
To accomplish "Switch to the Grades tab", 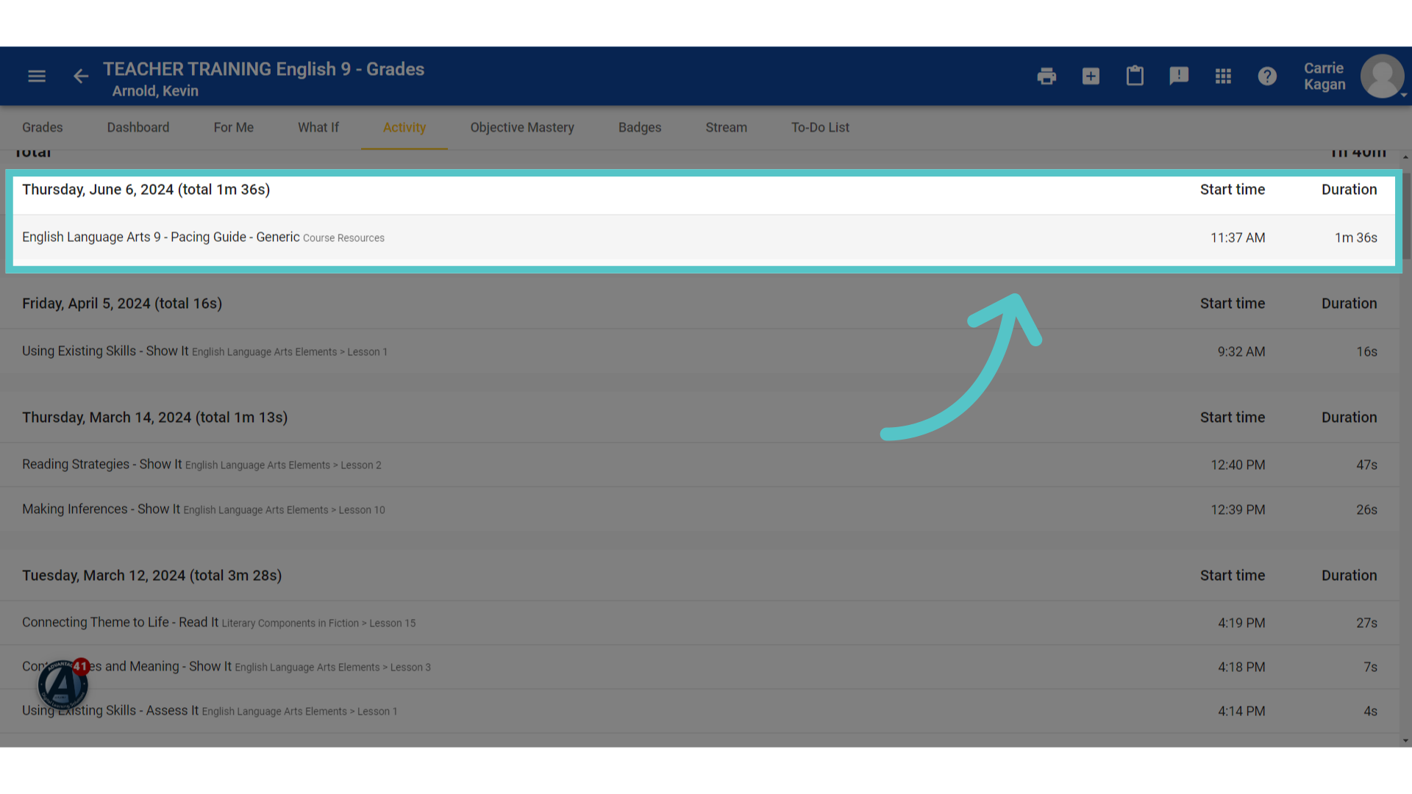I will tap(43, 127).
